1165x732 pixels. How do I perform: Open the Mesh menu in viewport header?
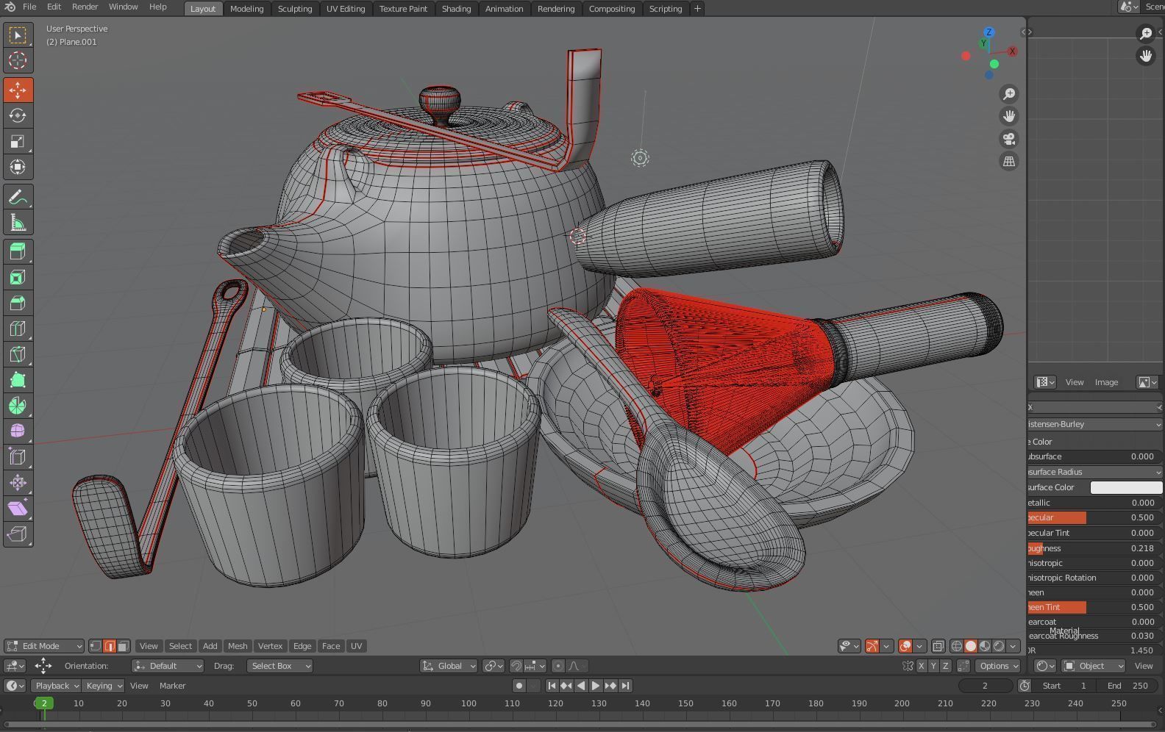(x=238, y=646)
